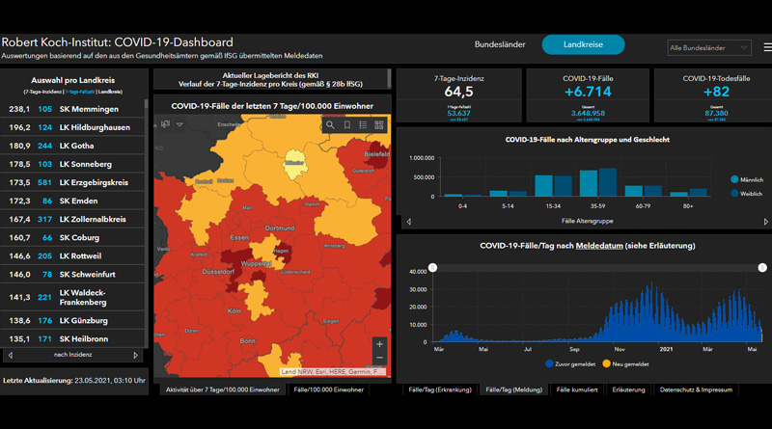Select Fälle/100.000 Einwohner tab

[x=328, y=389]
